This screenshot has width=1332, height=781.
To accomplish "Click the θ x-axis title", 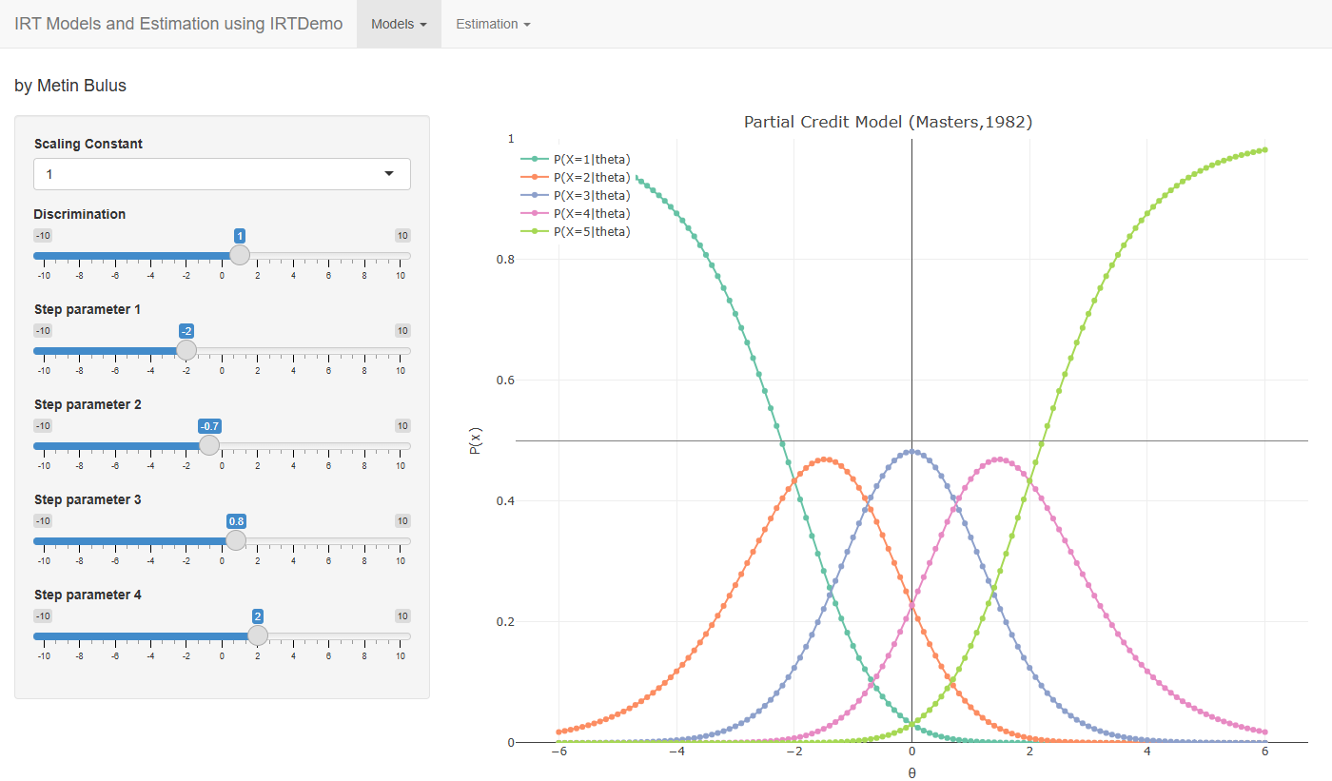I will pos(911,772).
